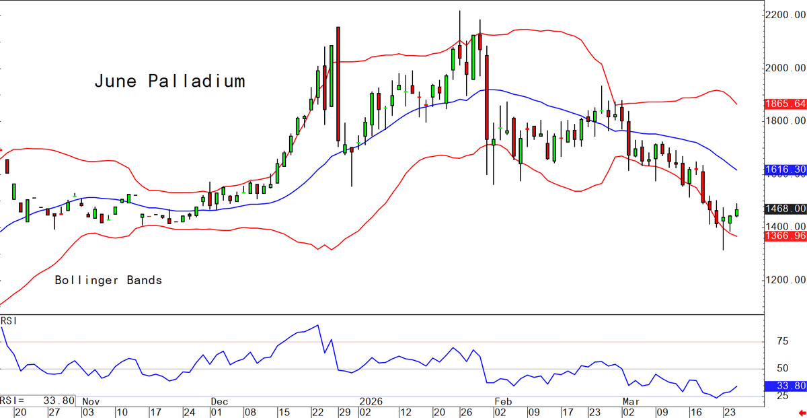Click the RSI panel title label
Image resolution: width=807 pixels, height=418 pixels.
click(9, 321)
